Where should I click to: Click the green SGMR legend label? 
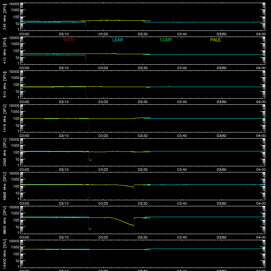[166, 40]
